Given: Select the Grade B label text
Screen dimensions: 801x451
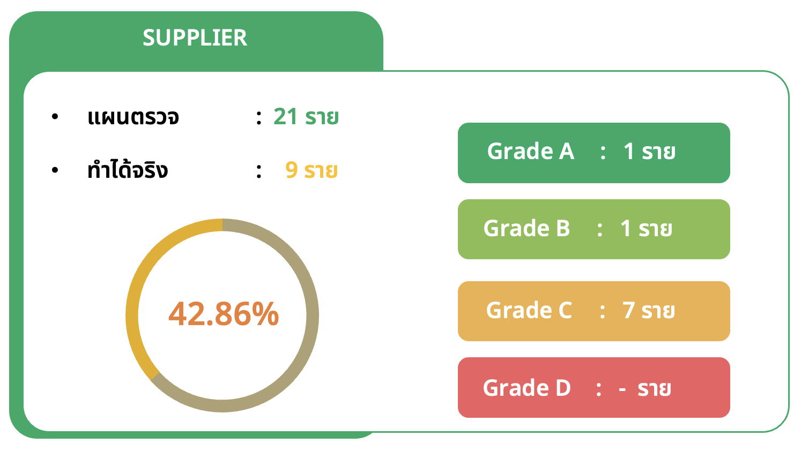Looking at the screenshot, I should tap(526, 229).
